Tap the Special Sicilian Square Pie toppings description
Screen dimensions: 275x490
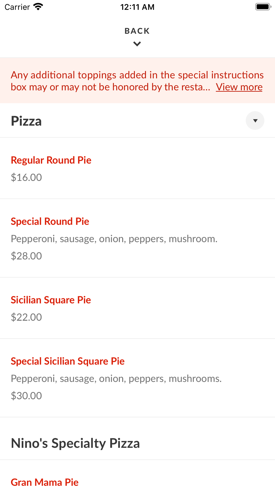pyautogui.click(x=116, y=378)
